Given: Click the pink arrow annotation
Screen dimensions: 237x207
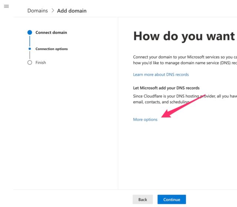Looking at the screenshot, I should (x=183, y=106).
